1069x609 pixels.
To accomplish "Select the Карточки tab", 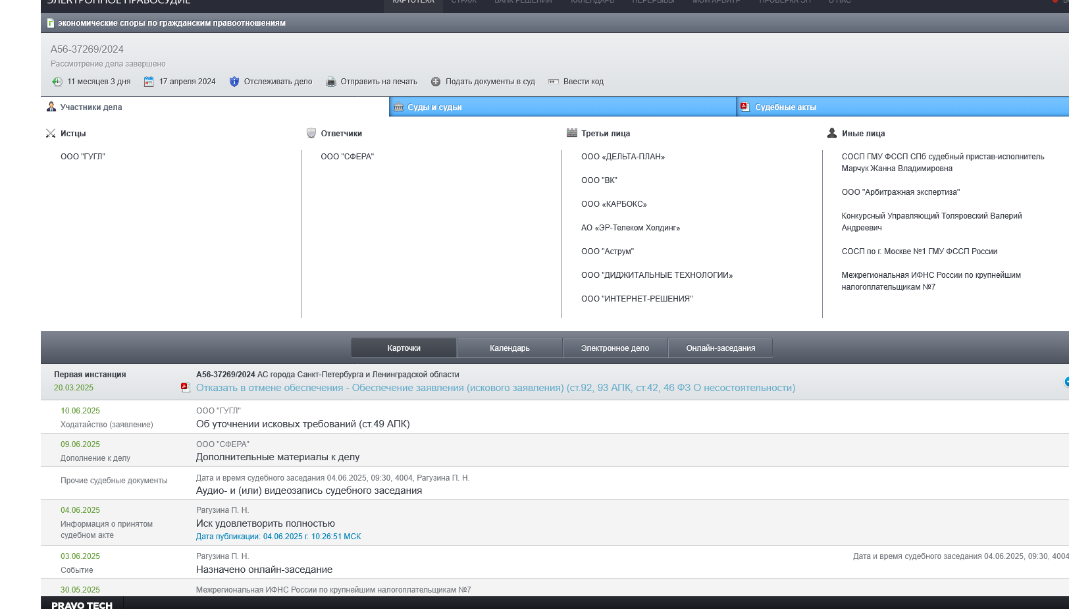I will [404, 348].
